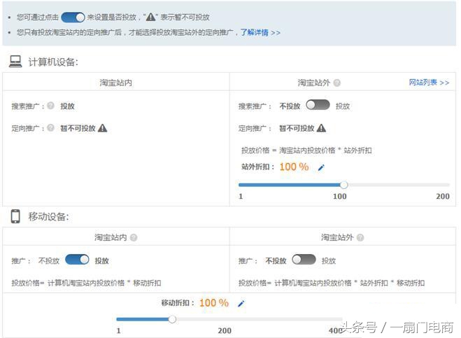Open the 了解详情 >> link
The width and height of the screenshot is (461, 338).
[260, 32]
